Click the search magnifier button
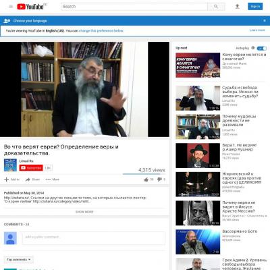 click(x=216, y=7)
